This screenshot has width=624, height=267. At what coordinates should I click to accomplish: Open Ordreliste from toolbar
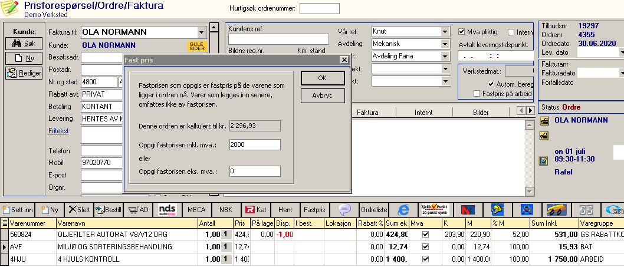click(x=374, y=210)
